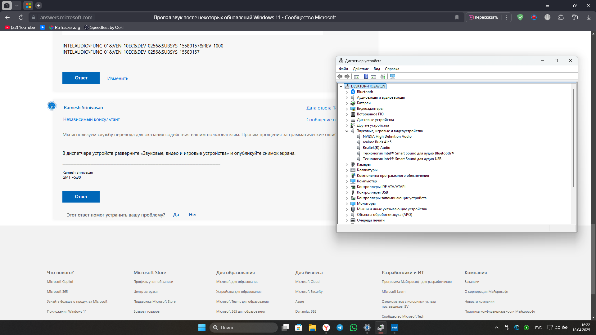Viewport: 596px width, 335px height.
Task: Answer Нет to helpfulness question
Action: [x=193, y=215]
